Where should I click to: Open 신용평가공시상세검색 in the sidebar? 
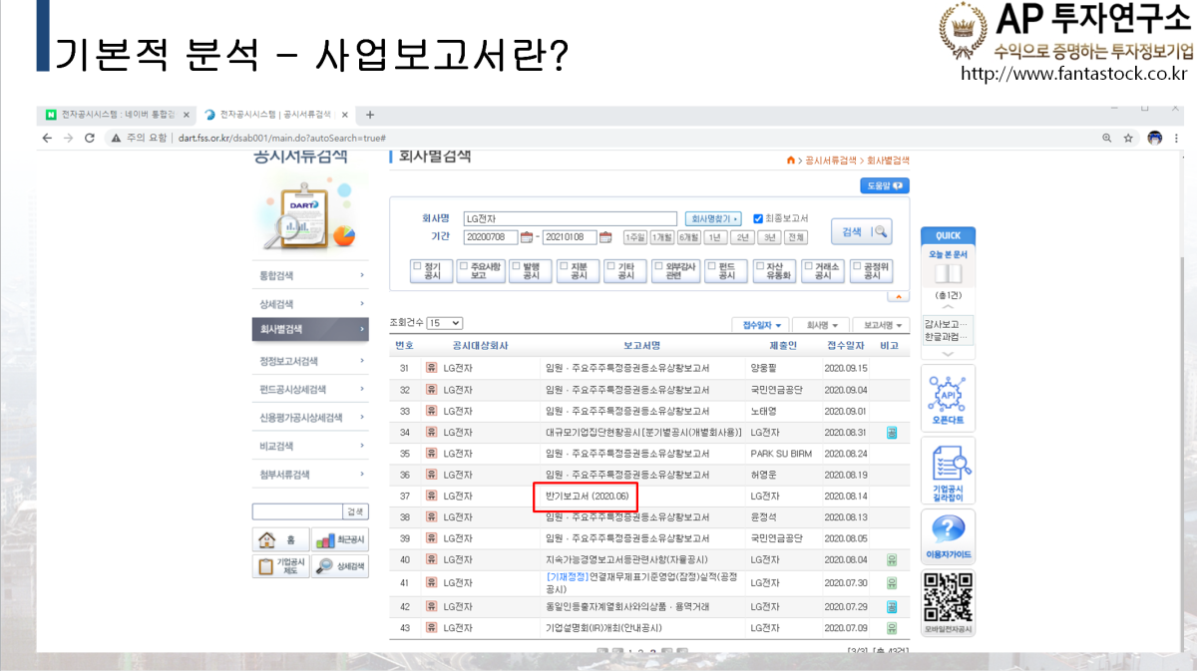click(x=311, y=418)
